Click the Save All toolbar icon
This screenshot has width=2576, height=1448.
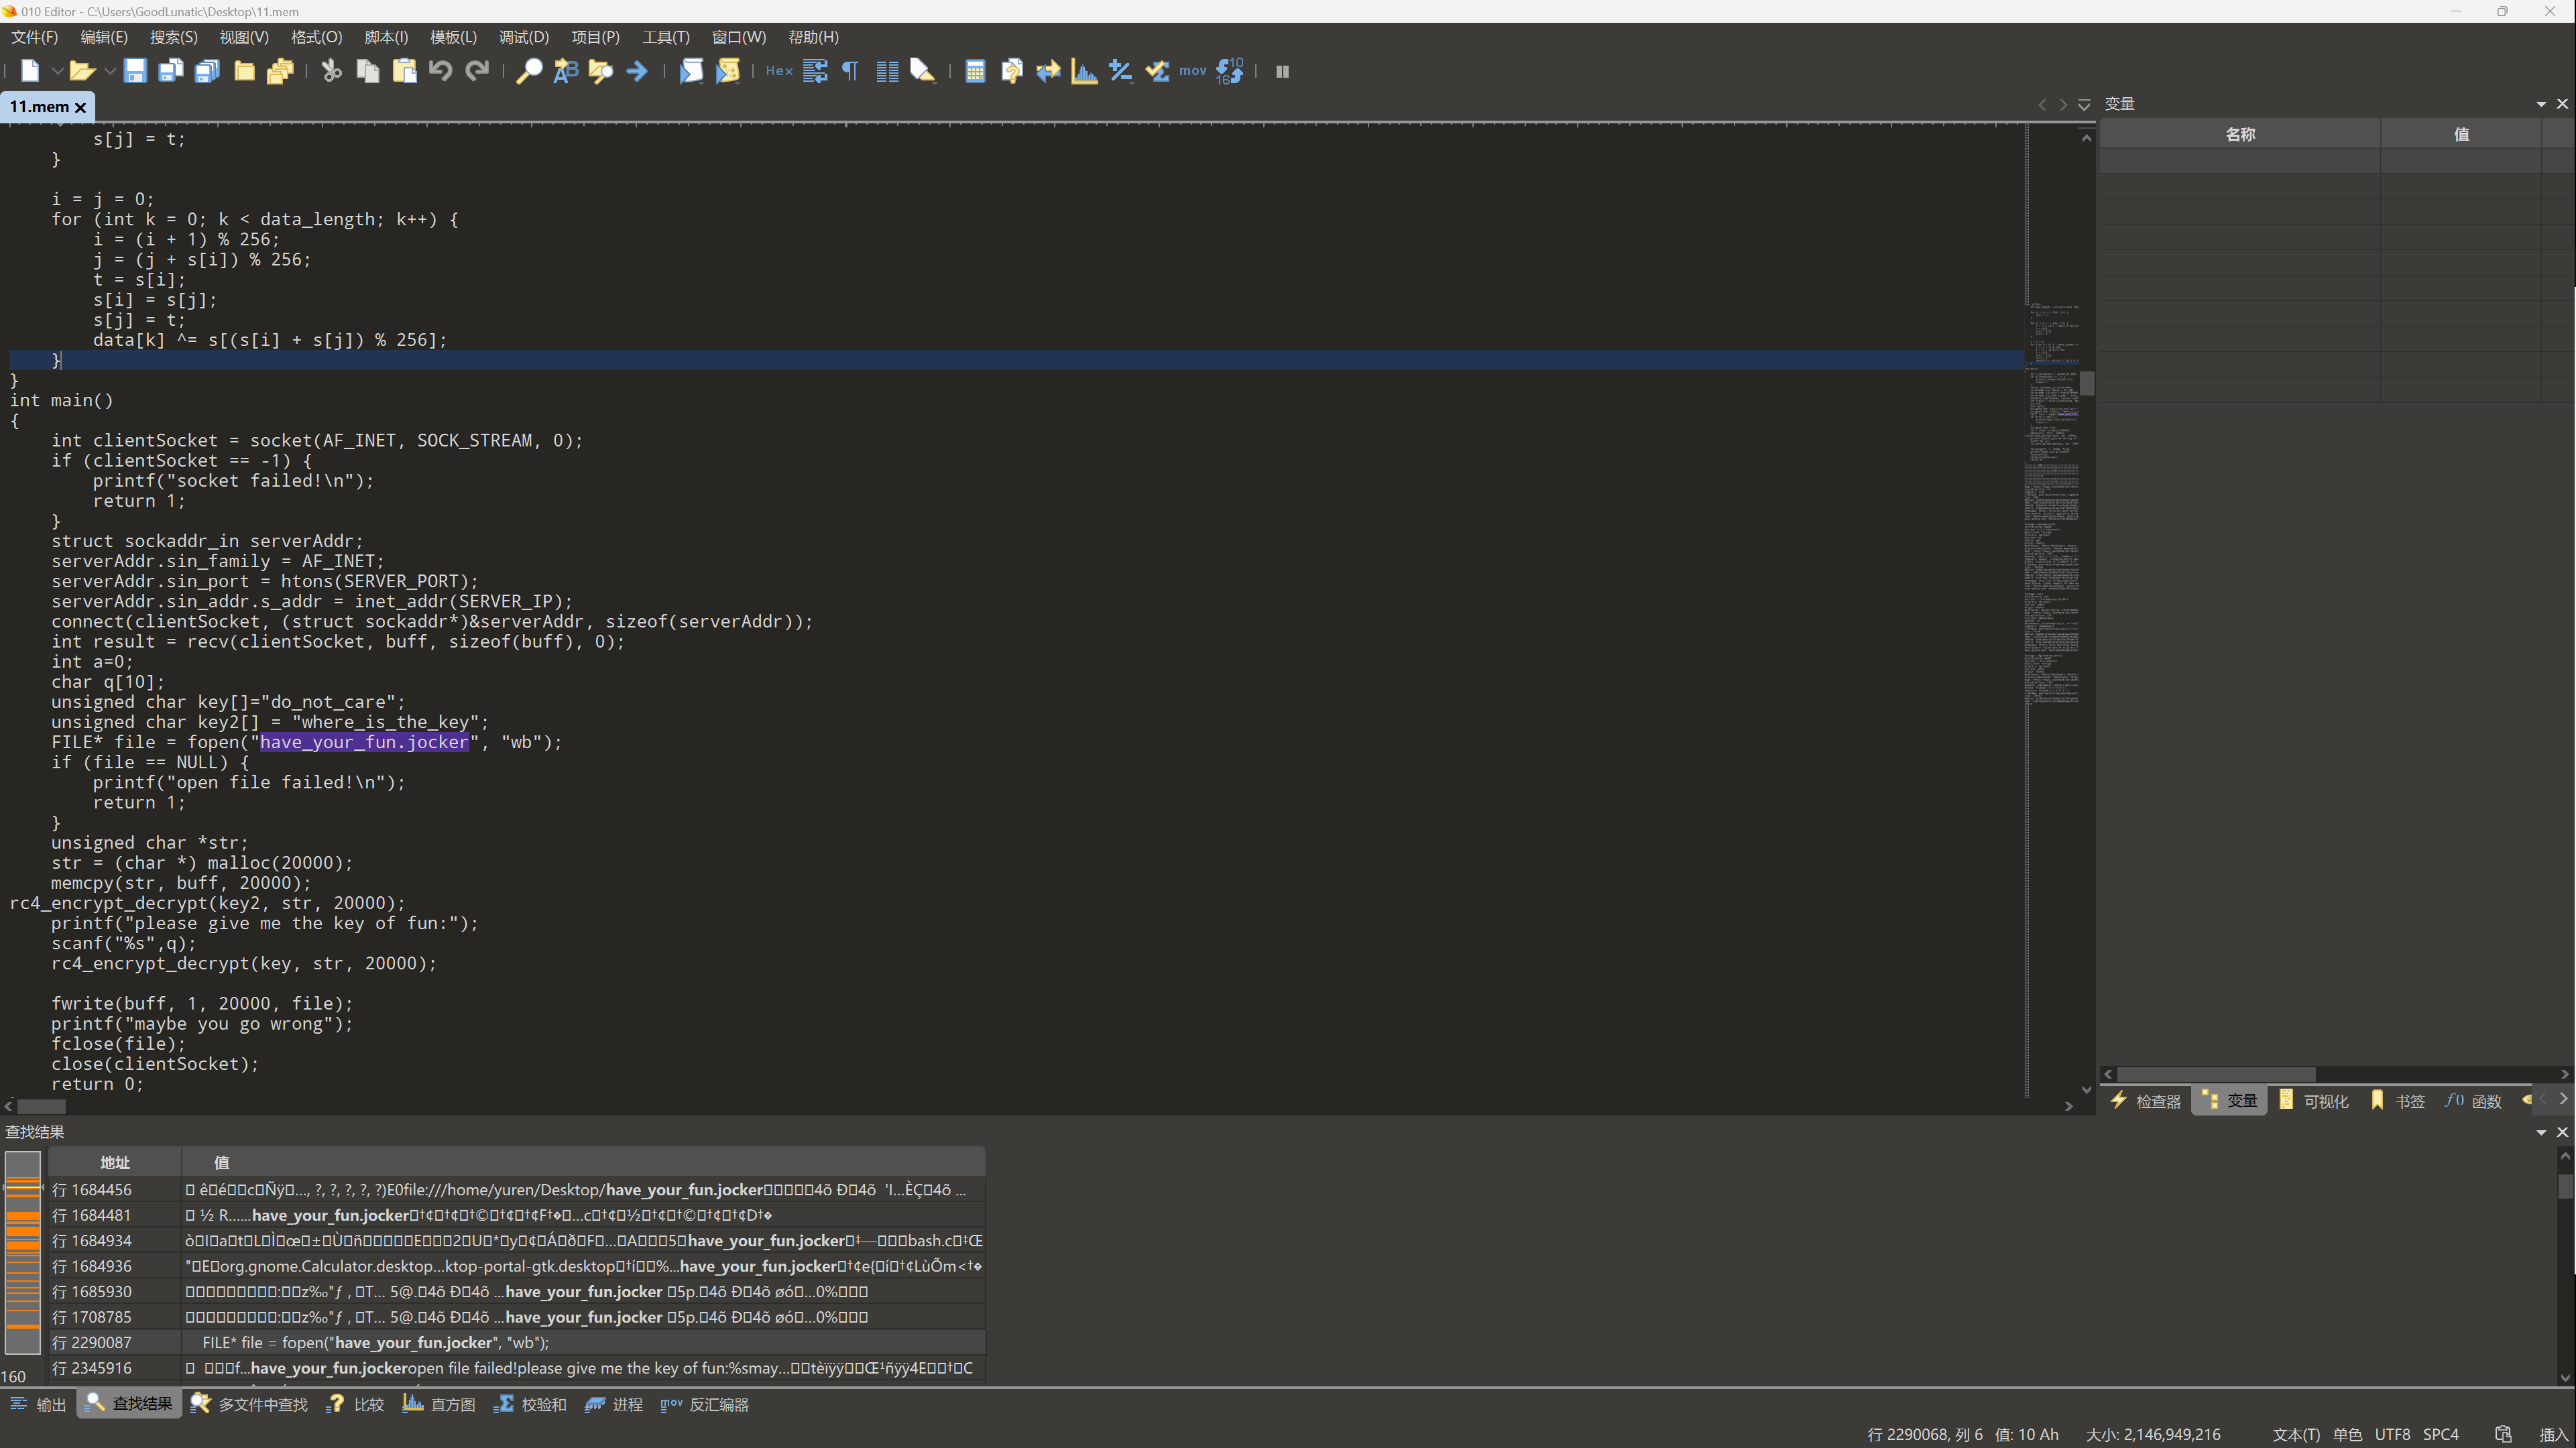207,71
